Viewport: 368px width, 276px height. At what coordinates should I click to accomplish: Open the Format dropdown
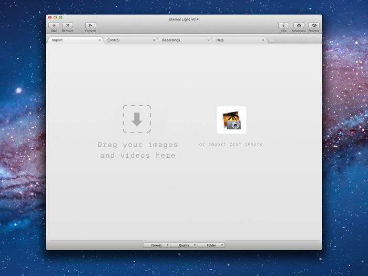click(157, 246)
